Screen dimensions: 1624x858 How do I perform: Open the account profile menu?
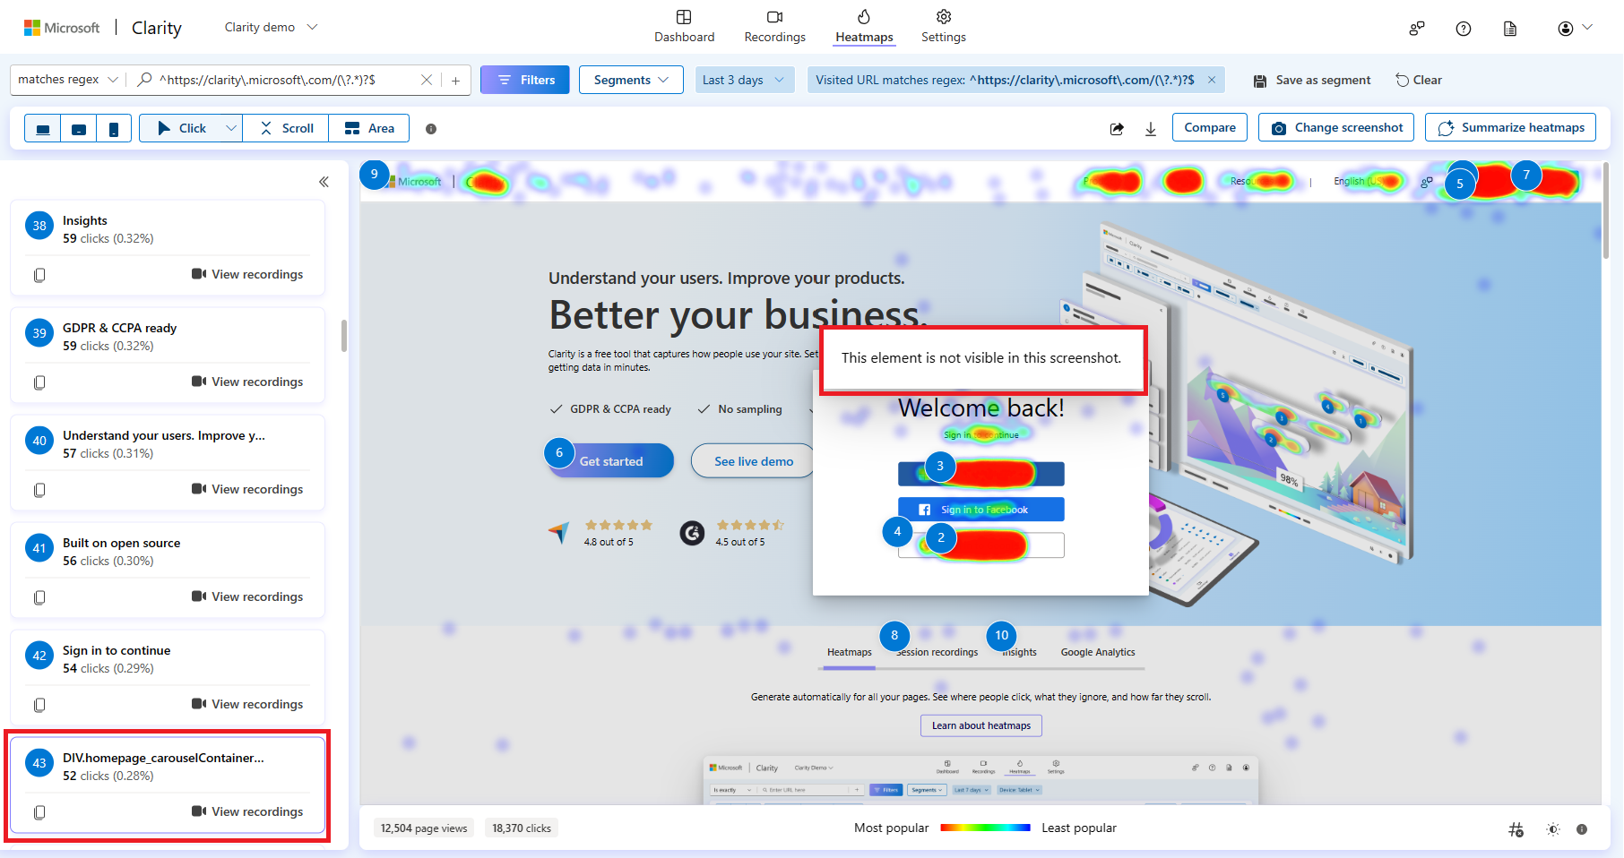pyautogui.click(x=1575, y=29)
